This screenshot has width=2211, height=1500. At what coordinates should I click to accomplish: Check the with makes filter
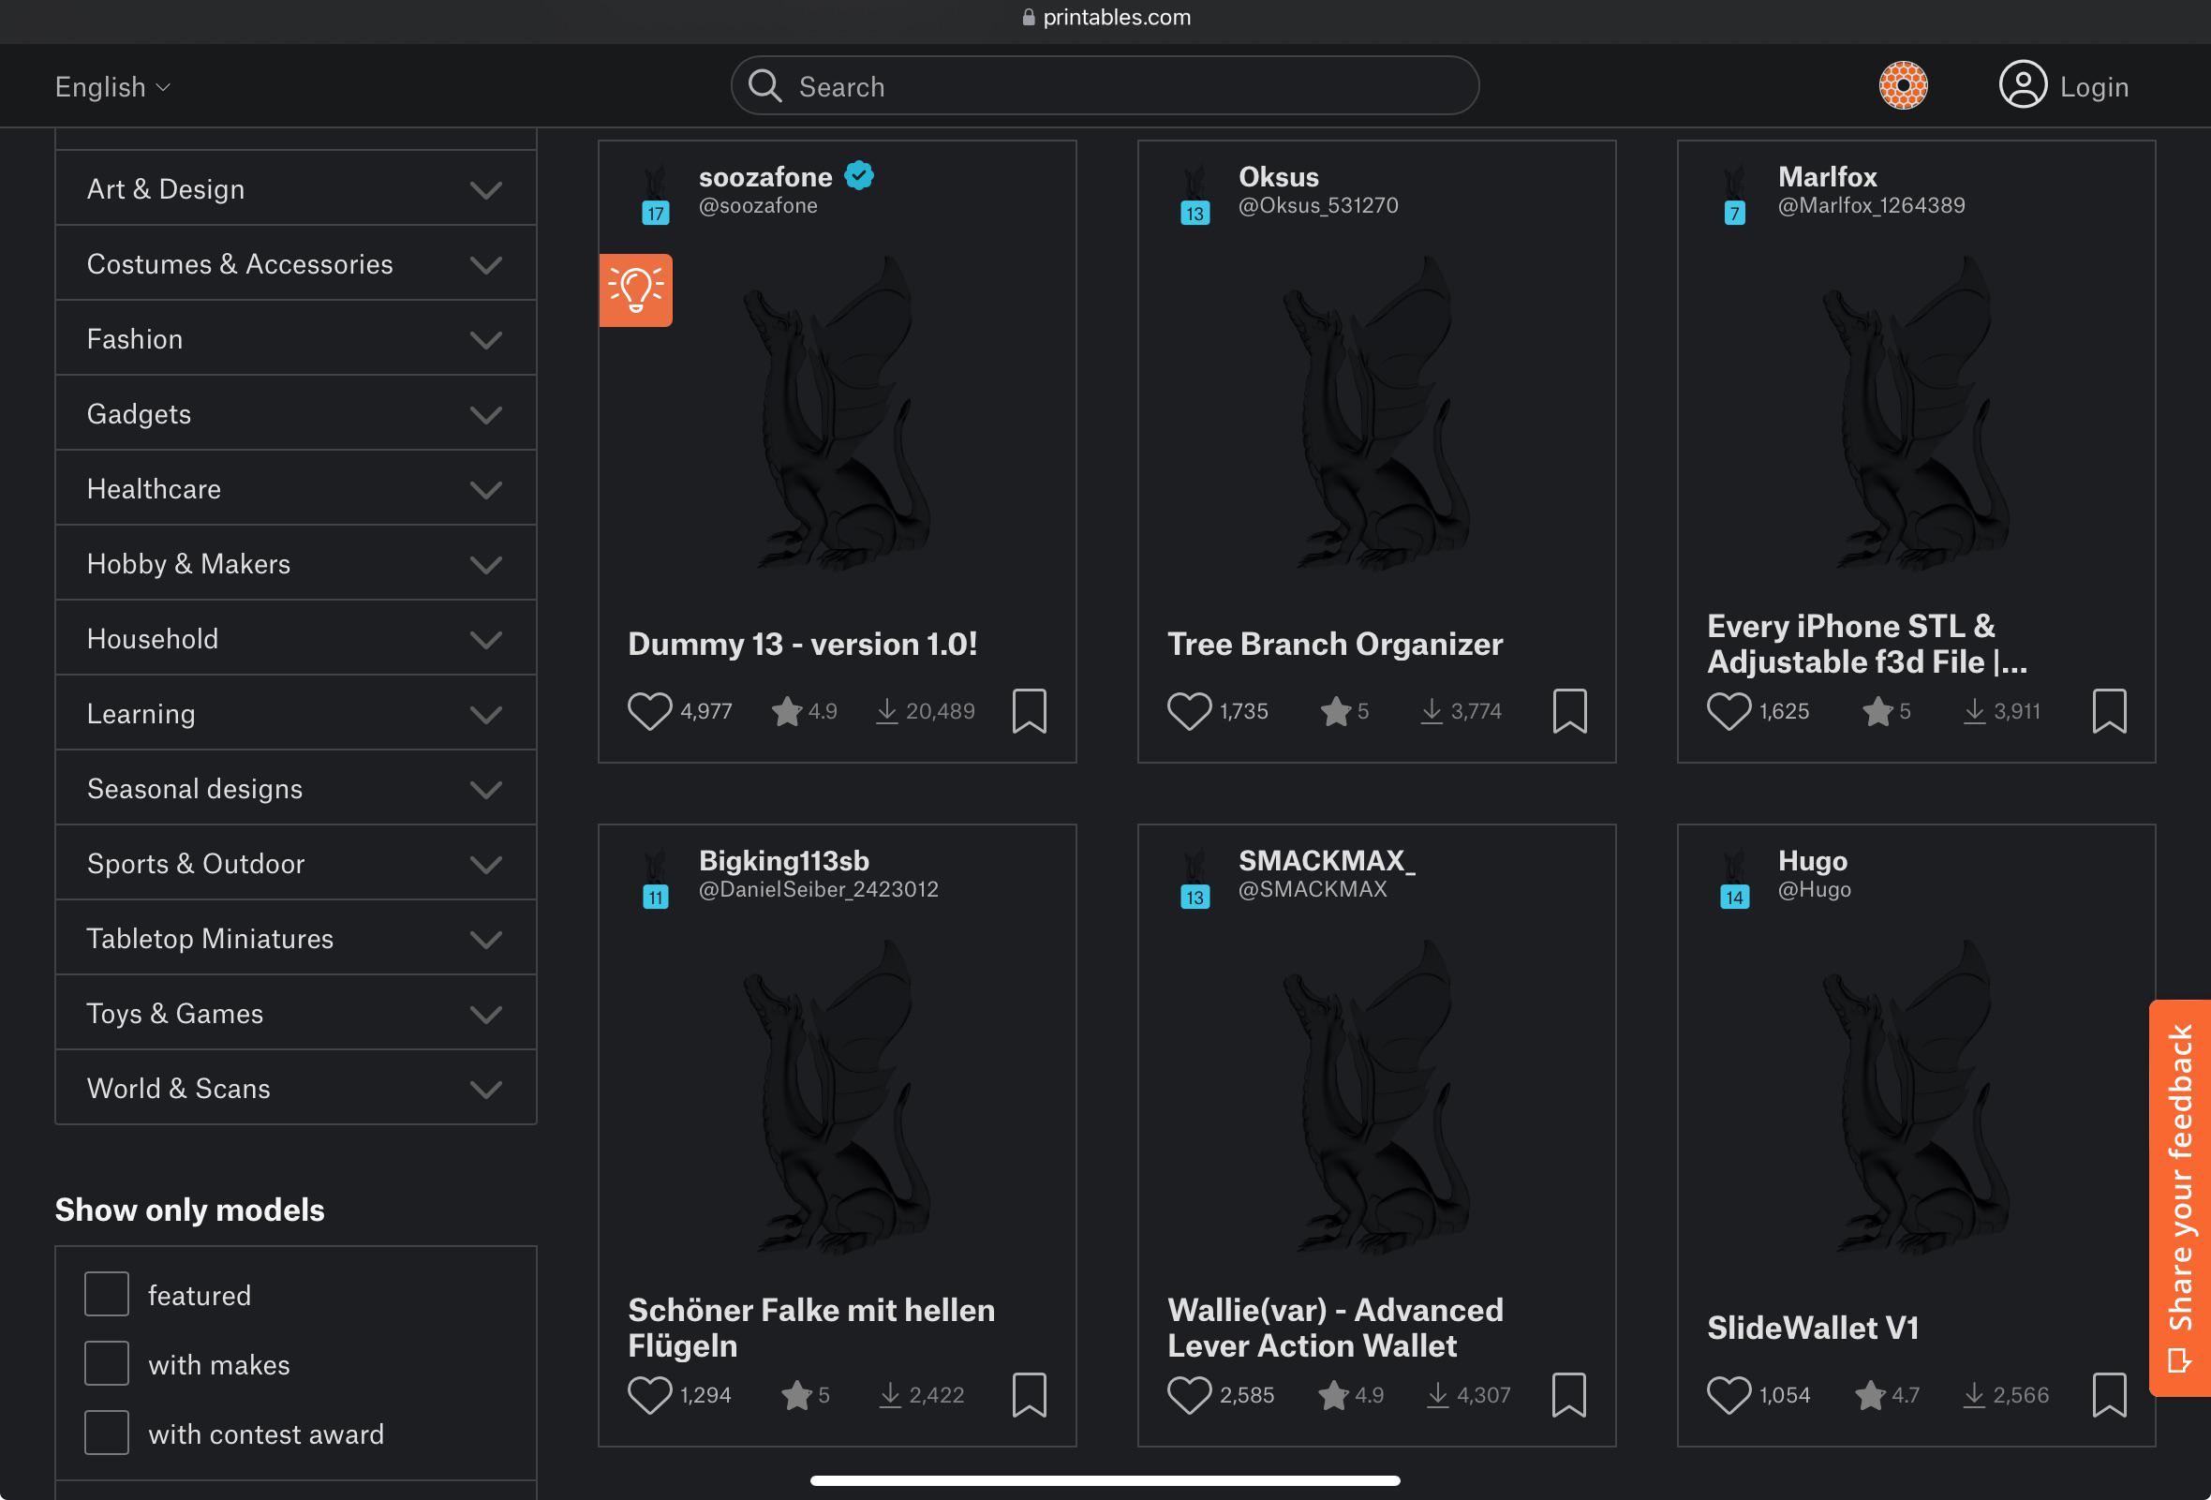(106, 1362)
